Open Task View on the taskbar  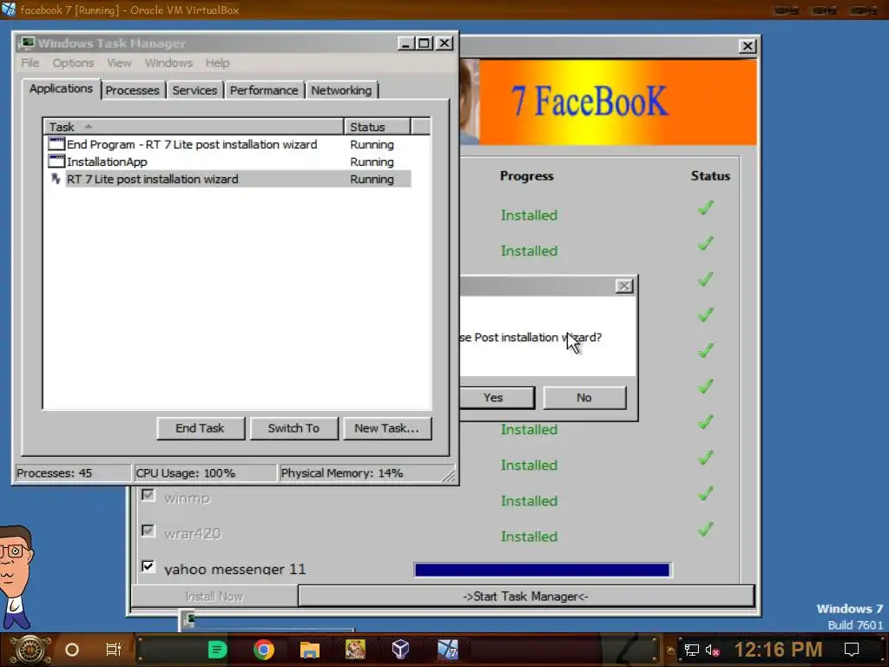[114, 650]
